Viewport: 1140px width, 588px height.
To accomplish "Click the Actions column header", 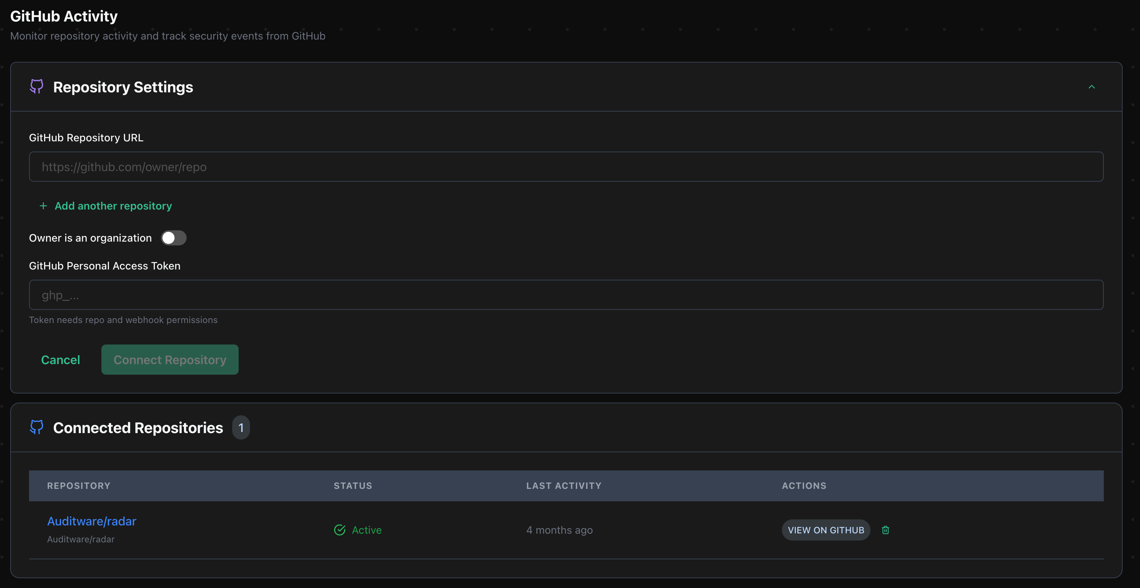I will (x=804, y=486).
